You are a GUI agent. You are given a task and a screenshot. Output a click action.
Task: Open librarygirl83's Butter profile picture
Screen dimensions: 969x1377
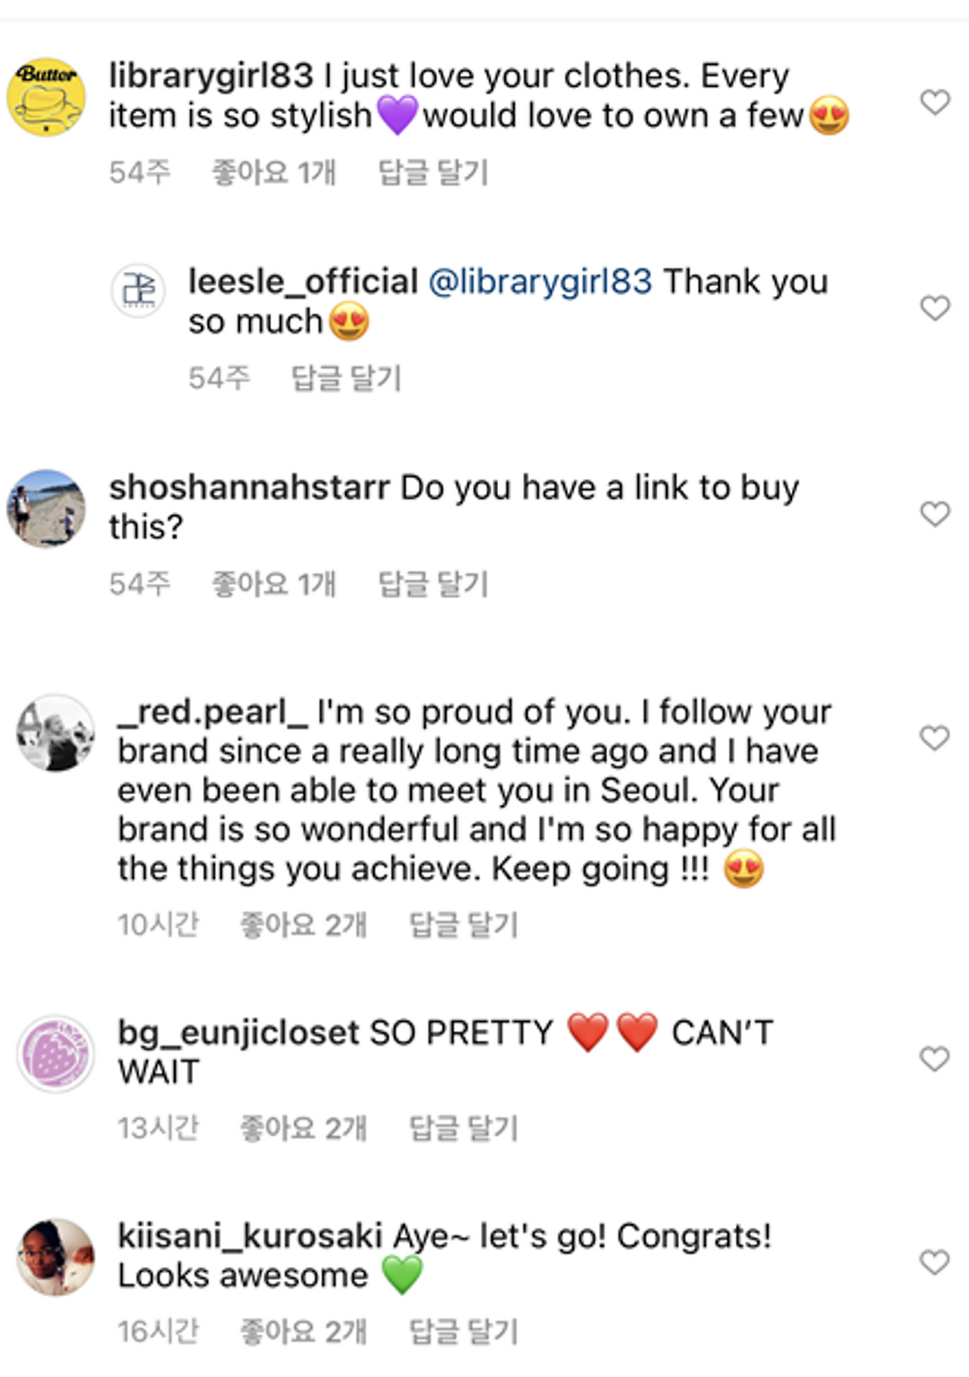(x=46, y=97)
